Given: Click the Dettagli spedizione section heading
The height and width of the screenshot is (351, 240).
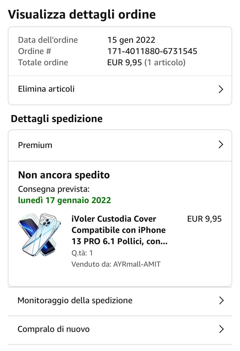Looking at the screenshot, I should [x=57, y=119].
